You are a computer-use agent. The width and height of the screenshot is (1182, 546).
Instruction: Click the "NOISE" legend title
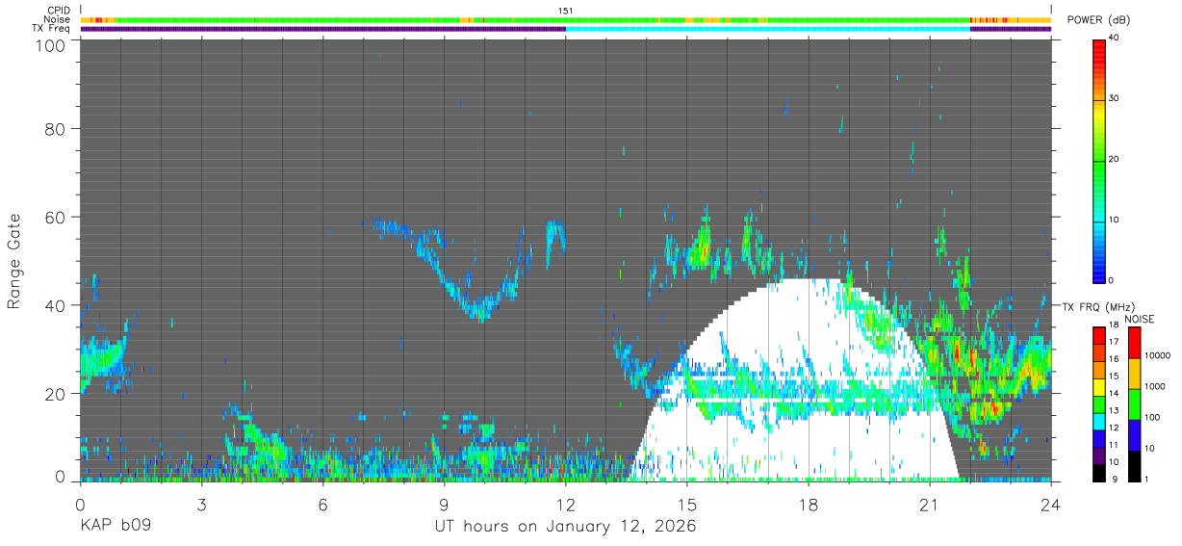coord(1140,319)
